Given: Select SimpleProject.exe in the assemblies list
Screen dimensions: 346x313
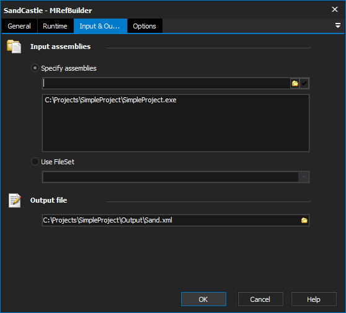Looking at the screenshot, I should (x=110, y=100).
